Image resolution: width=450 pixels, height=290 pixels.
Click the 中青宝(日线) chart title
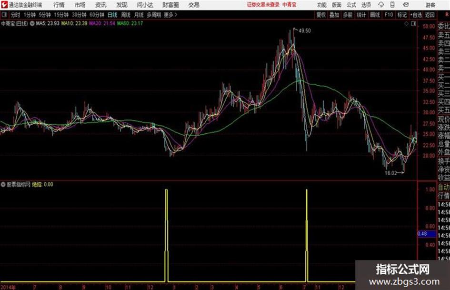(x=14, y=23)
